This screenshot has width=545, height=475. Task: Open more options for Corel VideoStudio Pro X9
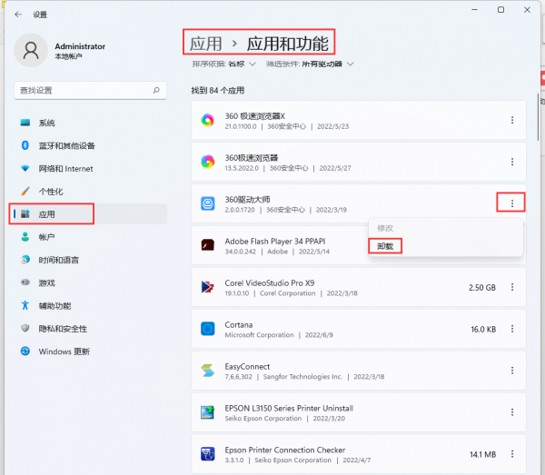(x=512, y=287)
